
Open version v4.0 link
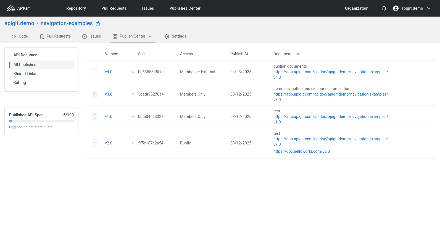(x=109, y=72)
